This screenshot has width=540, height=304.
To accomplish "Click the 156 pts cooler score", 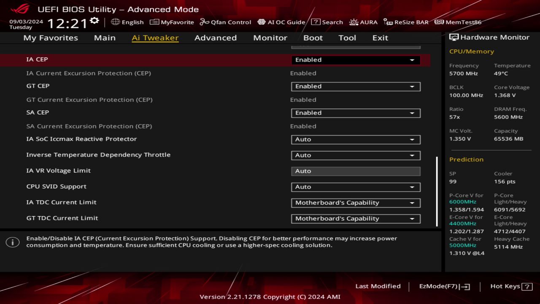I will (505, 182).
